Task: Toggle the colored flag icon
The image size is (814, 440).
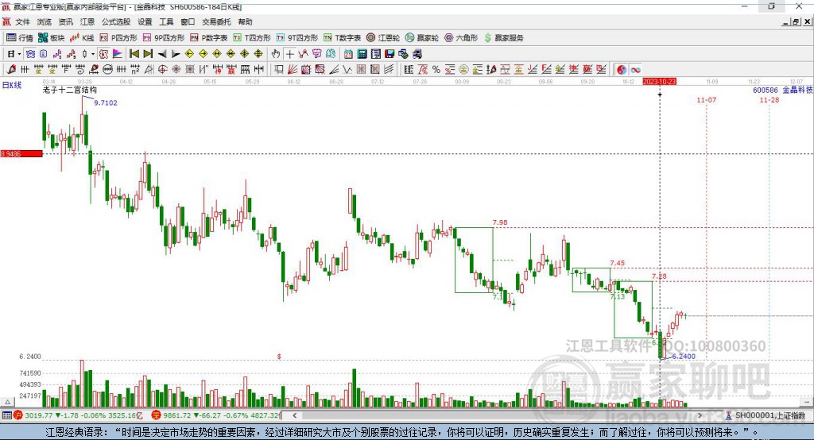Action: point(118,53)
